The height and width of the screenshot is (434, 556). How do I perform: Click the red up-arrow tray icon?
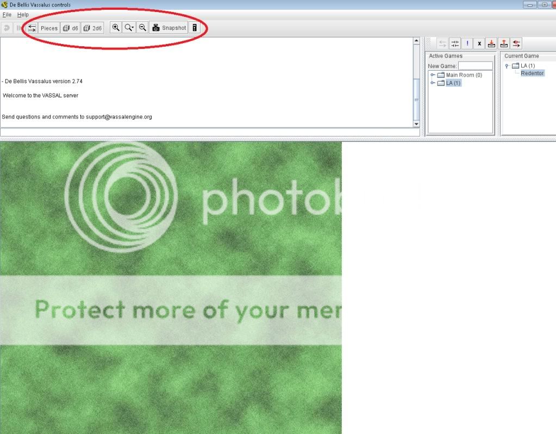pyautogui.click(x=504, y=44)
